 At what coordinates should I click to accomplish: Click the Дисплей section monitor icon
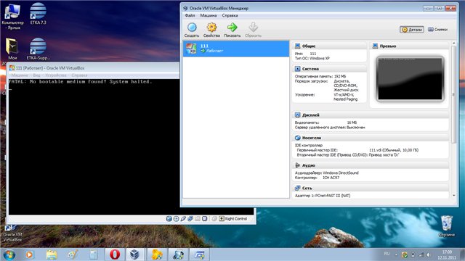297,115
